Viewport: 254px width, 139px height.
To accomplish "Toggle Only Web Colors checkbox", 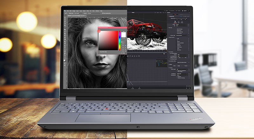I will pos(99,52).
